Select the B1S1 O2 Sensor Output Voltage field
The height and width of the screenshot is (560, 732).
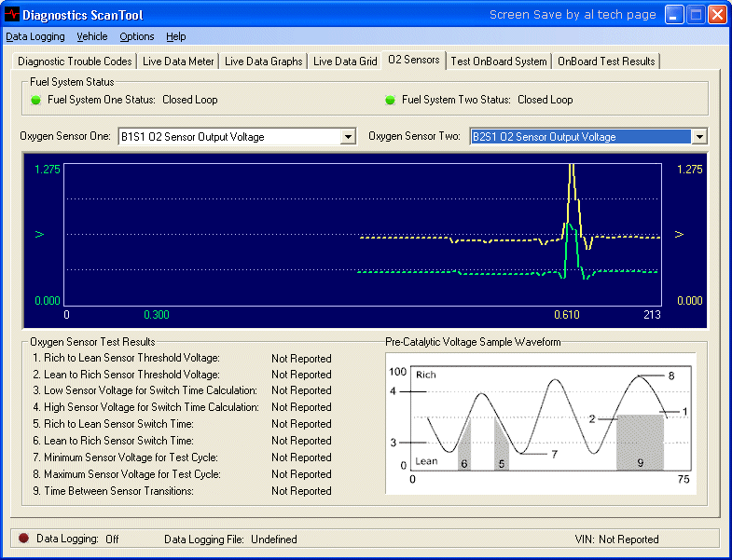[228, 137]
